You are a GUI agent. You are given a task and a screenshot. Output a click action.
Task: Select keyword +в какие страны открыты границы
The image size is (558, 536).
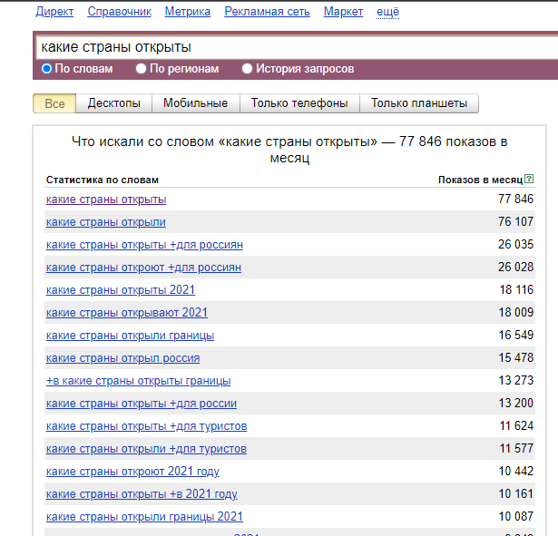[138, 381]
